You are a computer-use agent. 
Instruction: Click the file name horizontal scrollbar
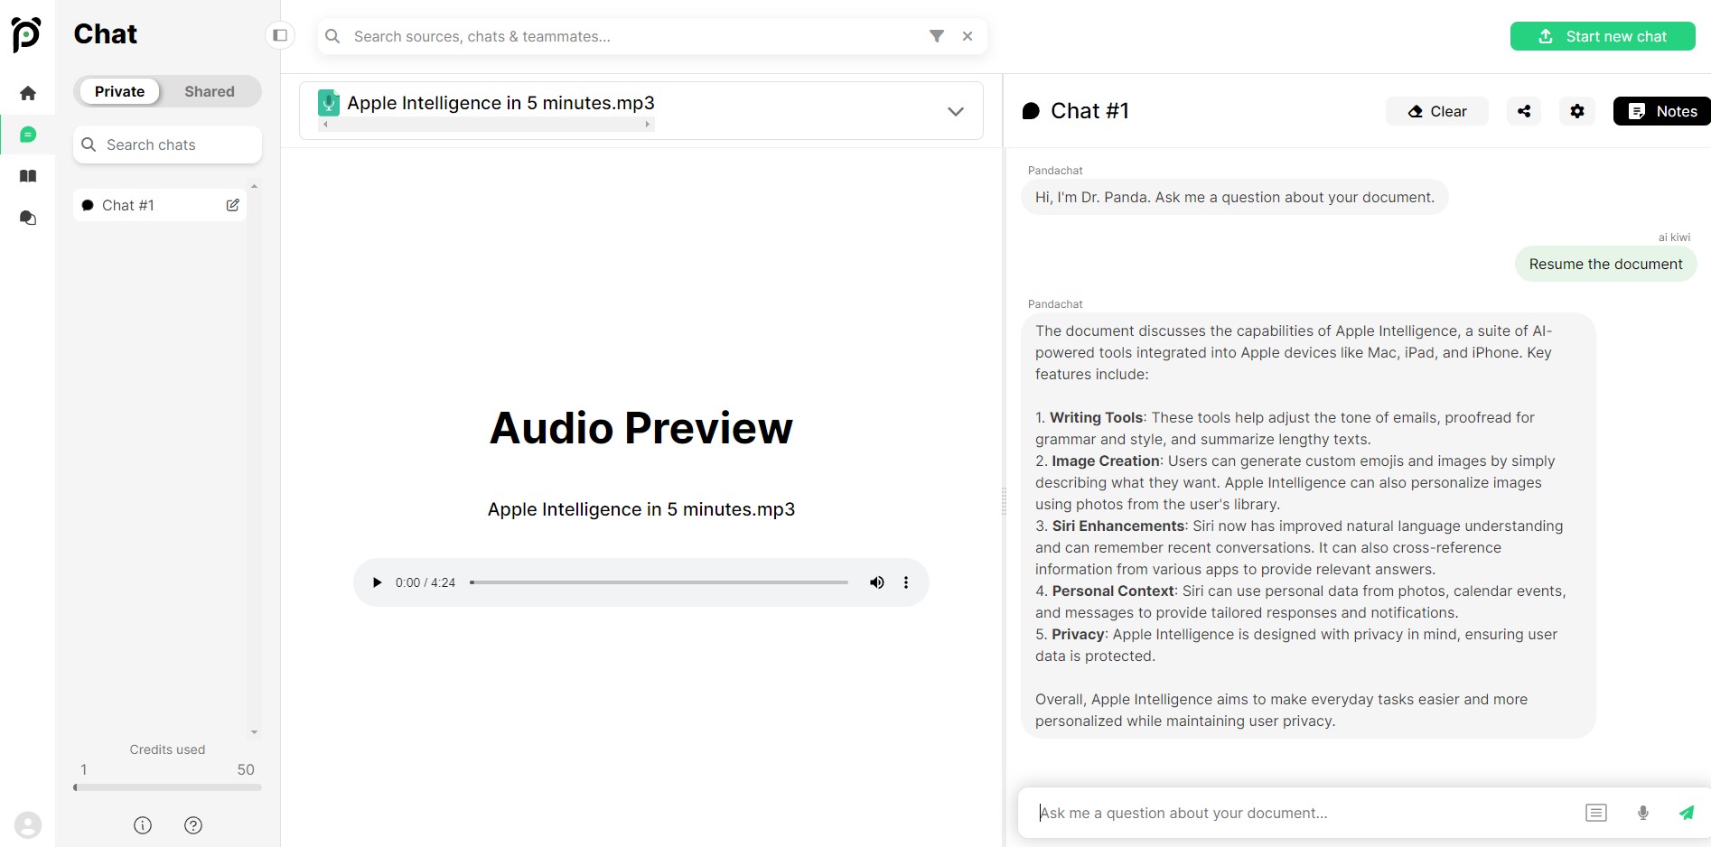point(486,125)
